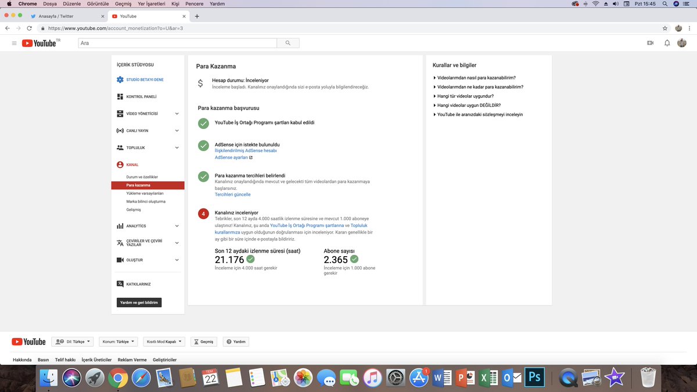
Task: Click the Kanal account icon
Action: (120, 164)
